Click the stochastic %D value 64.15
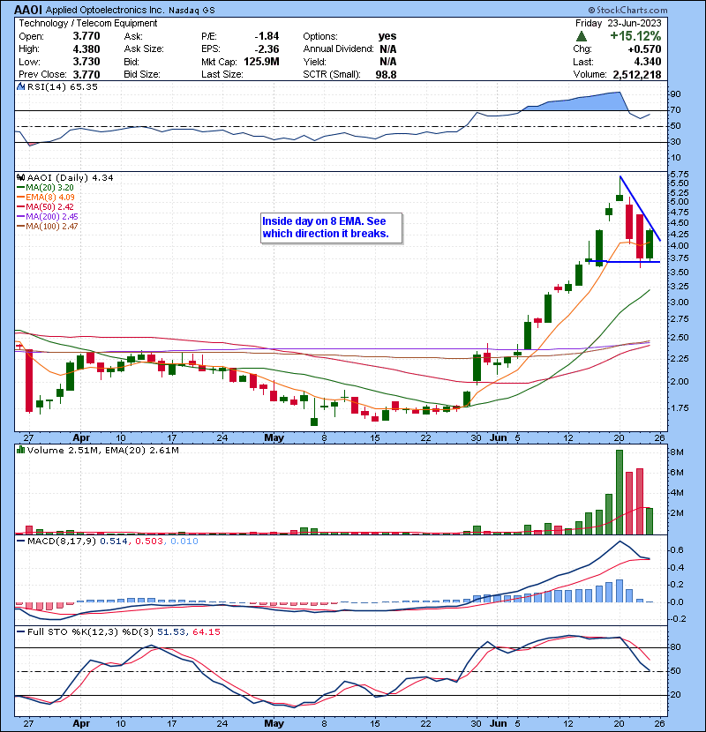Image resolution: width=706 pixels, height=732 pixels. coord(206,632)
